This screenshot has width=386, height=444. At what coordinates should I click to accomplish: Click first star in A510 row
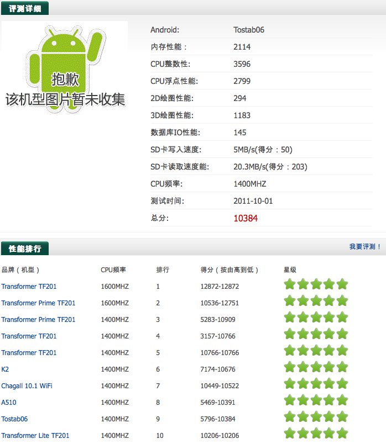(x=290, y=400)
